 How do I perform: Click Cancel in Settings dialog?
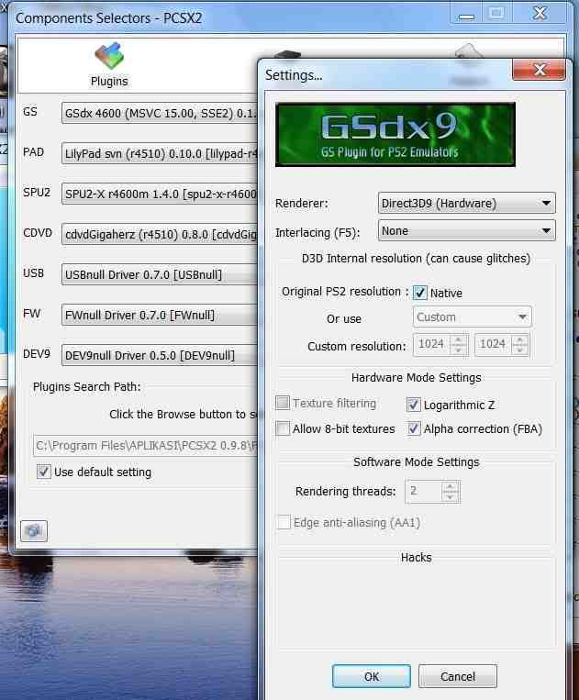pyautogui.click(x=457, y=676)
